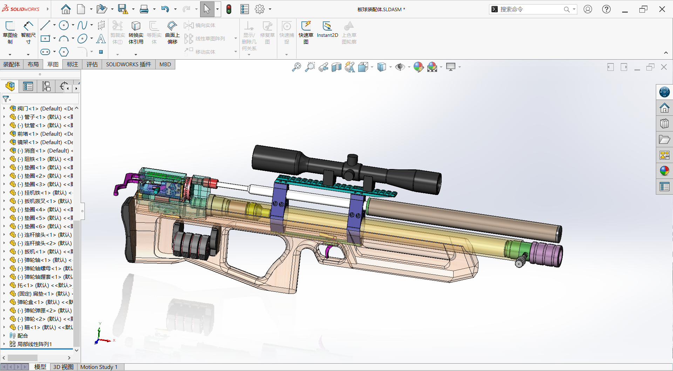Open the Help question mark icon

606,9
